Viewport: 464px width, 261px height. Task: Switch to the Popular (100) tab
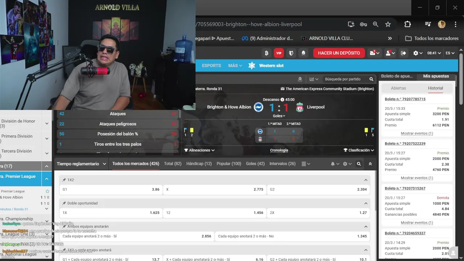pyautogui.click(x=229, y=164)
